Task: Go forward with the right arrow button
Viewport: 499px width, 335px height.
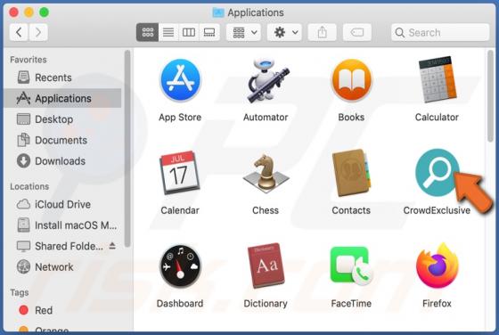Action: click(x=38, y=32)
